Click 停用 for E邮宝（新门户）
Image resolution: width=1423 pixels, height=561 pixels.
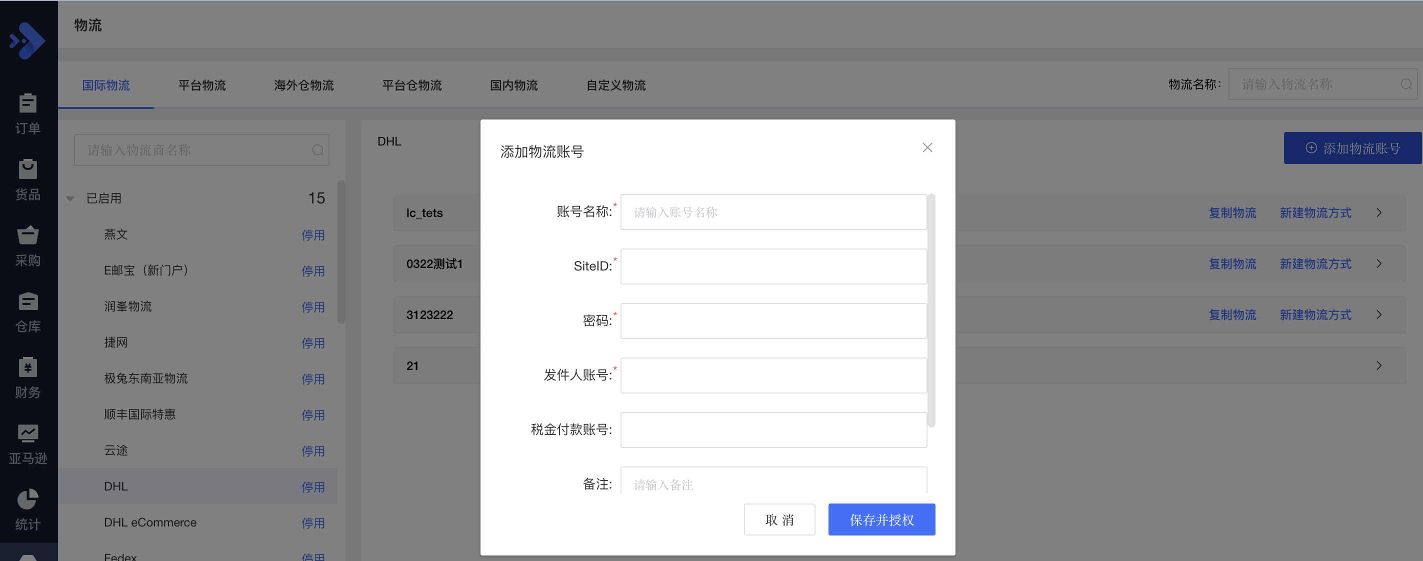tap(313, 271)
